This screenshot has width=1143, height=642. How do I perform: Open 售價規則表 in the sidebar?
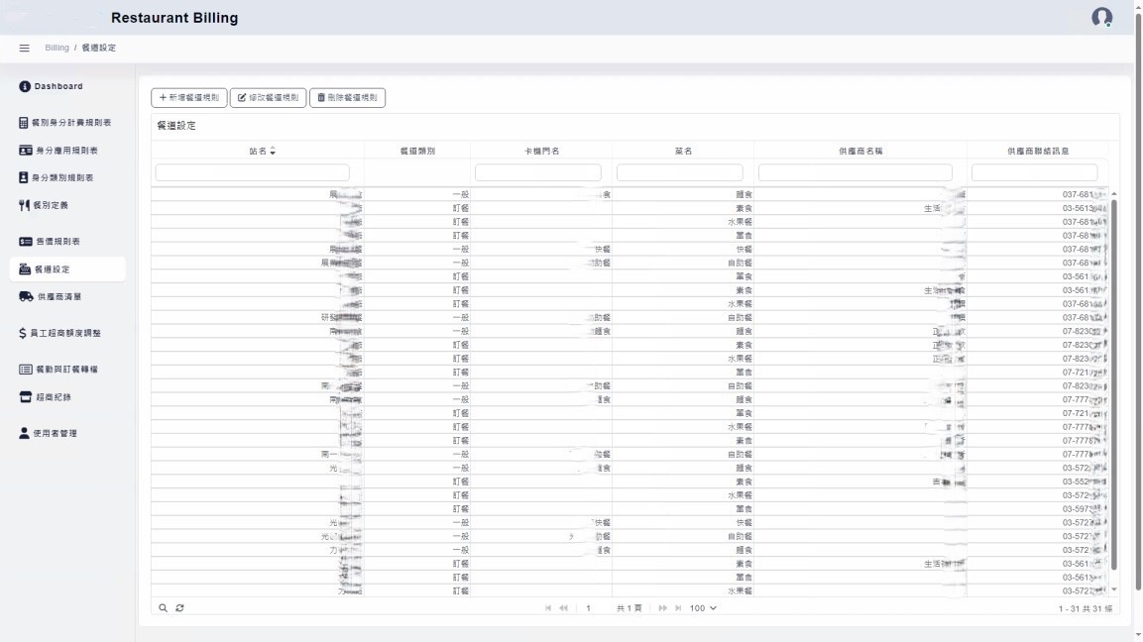[57, 242]
